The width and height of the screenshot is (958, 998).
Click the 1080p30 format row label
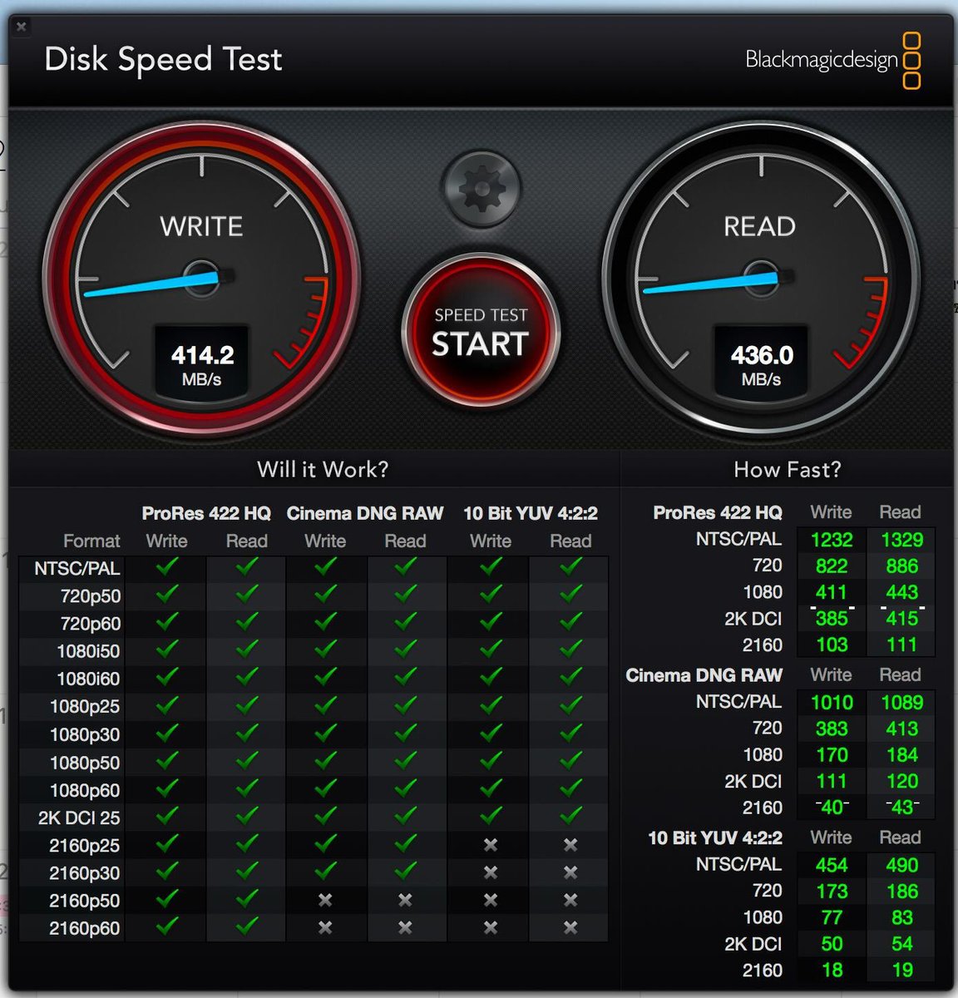[85, 735]
